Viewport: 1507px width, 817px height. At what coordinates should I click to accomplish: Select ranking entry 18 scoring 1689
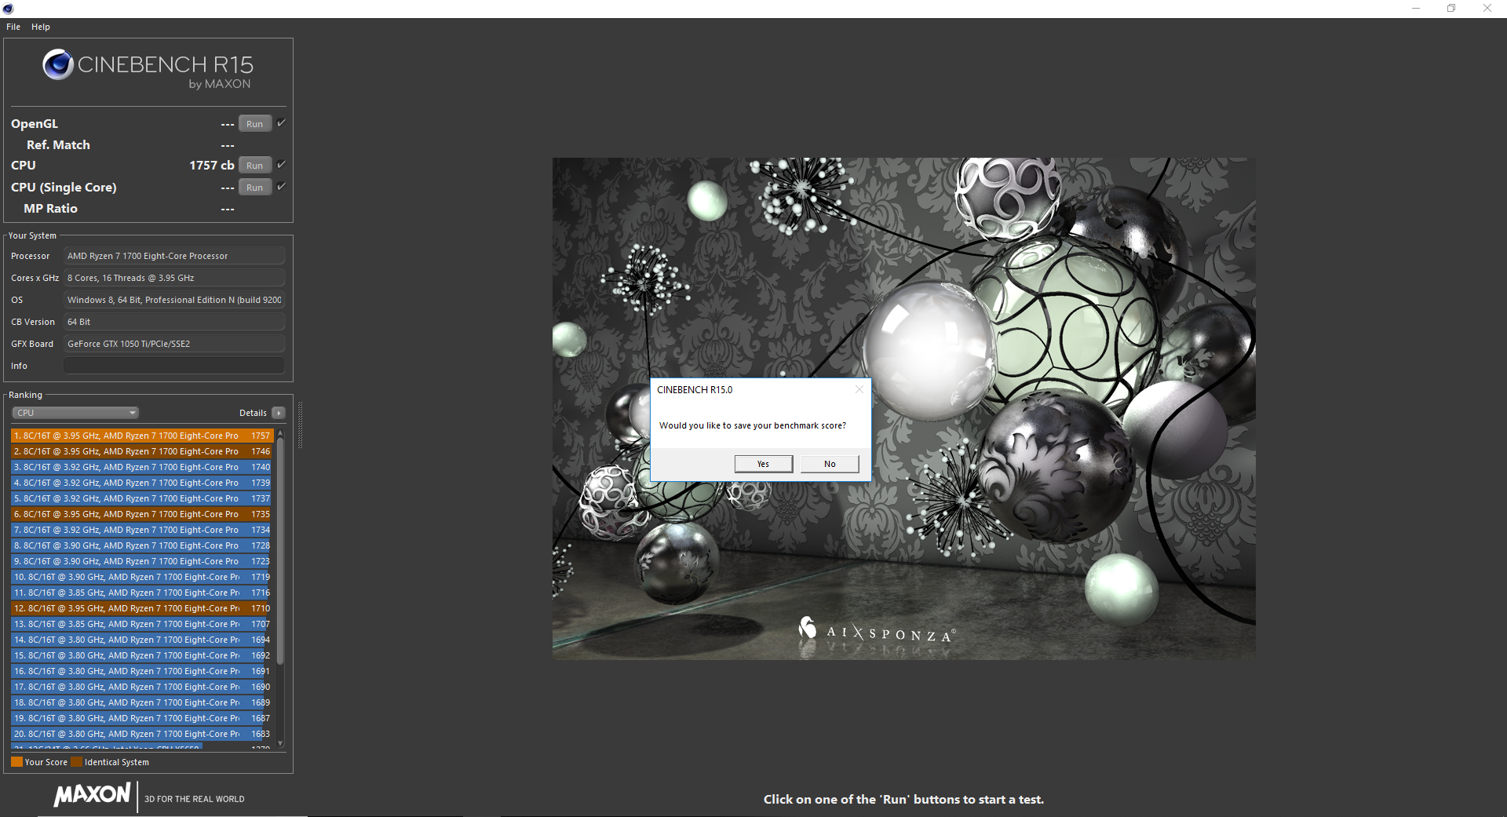pyautogui.click(x=141, y=702)
